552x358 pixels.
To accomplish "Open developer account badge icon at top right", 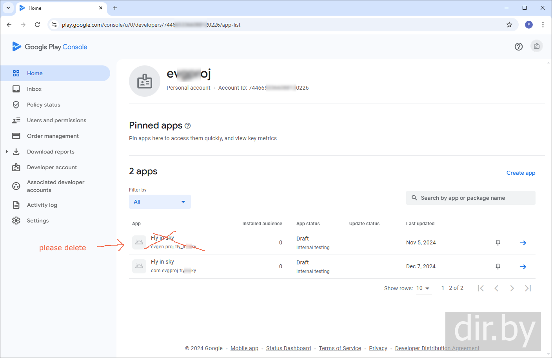I will coord(536,46).
